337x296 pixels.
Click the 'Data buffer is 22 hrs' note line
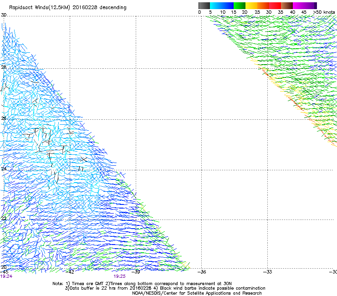[x=165, y=288]
